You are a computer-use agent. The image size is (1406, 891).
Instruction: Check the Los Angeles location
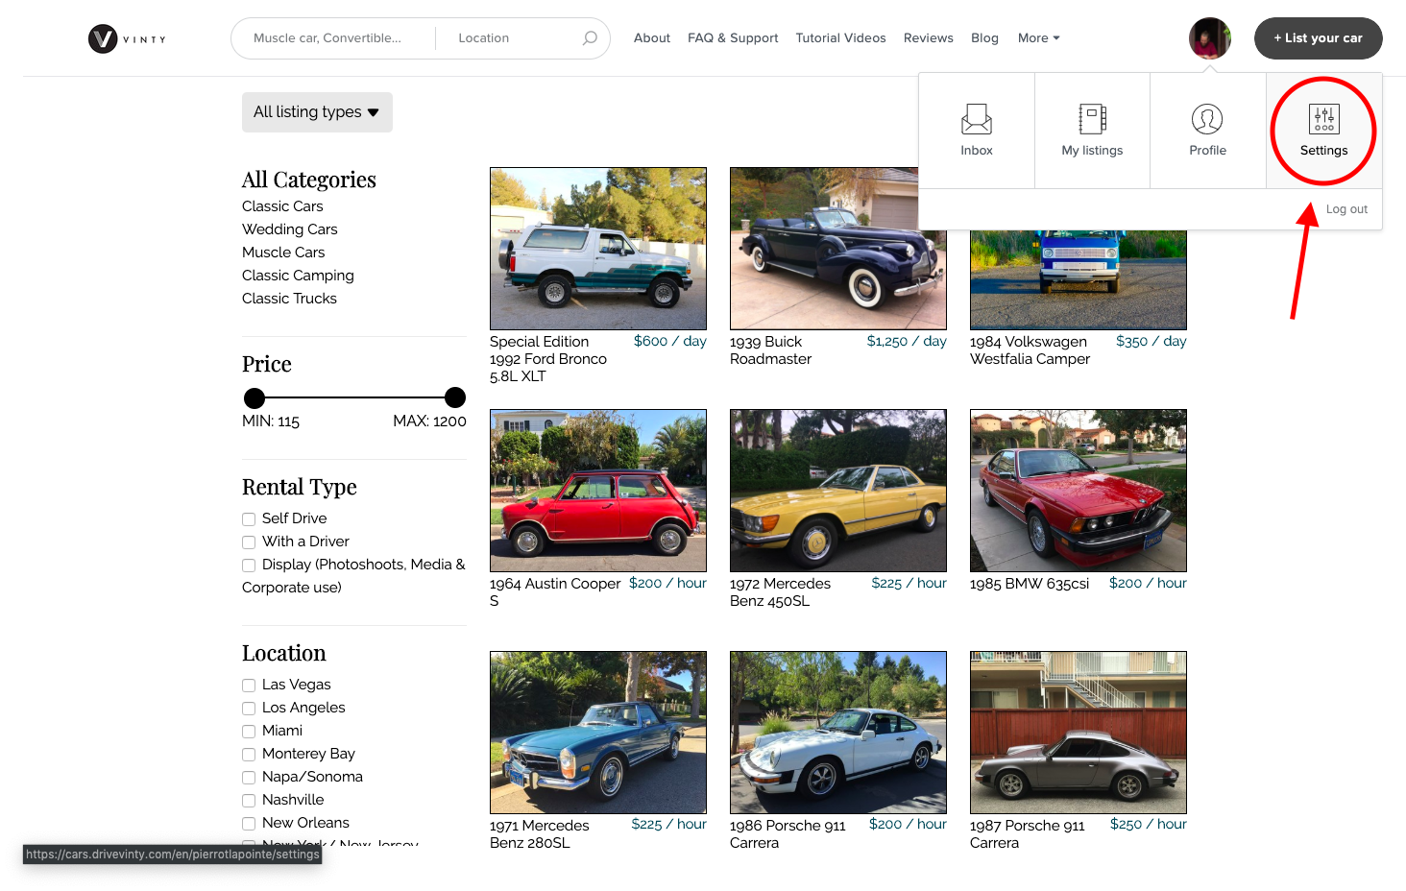coord(249,709)
